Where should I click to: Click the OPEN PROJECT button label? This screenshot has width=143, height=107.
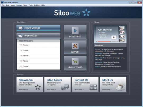(31, 36)
